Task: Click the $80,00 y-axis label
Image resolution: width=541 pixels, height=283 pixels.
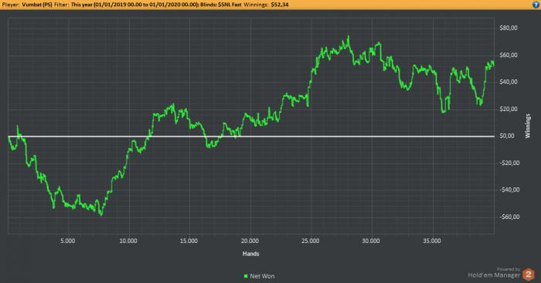Action: point(509,28)
